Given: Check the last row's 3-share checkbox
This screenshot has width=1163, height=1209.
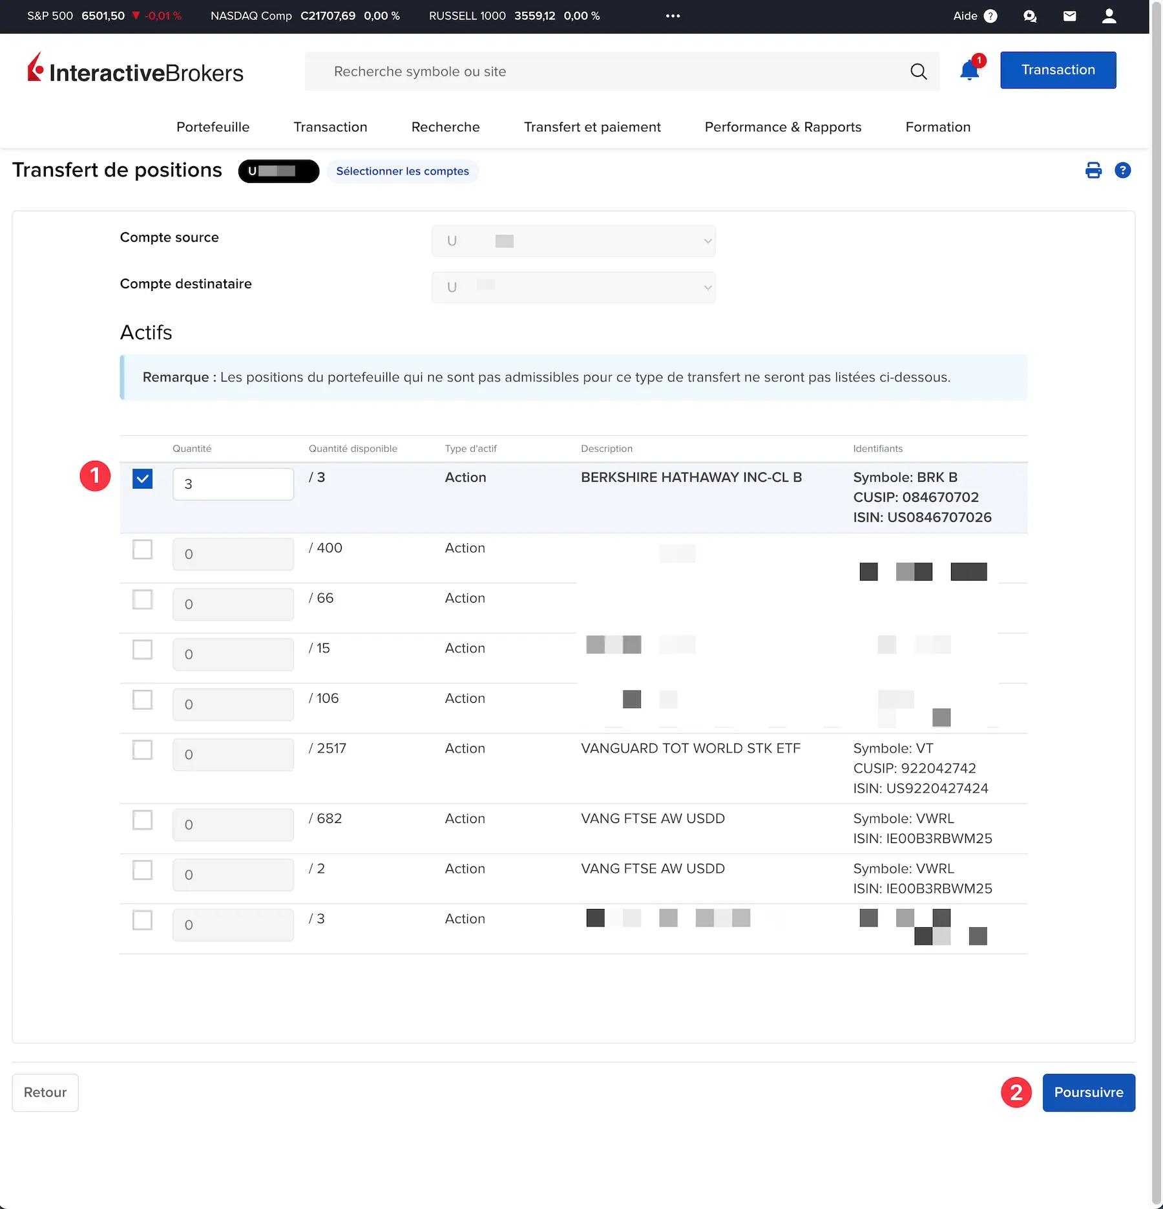Looking at the screenshot, I should pos(143,920).
